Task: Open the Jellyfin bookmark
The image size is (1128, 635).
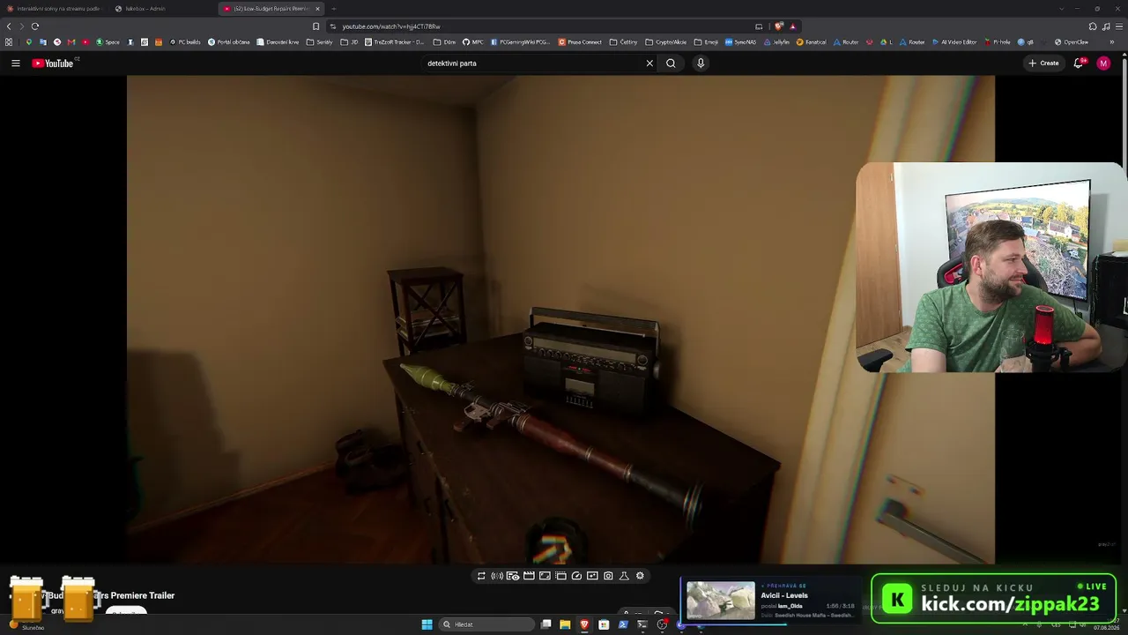Action: (777, 42)
